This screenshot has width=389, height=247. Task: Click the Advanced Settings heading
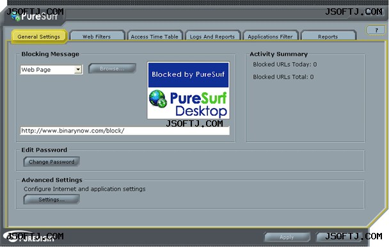click(52, 180)
